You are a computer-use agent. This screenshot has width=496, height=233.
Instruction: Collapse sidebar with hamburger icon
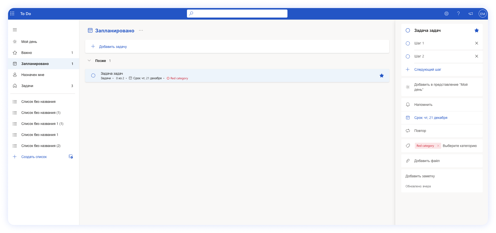(15, 30)
